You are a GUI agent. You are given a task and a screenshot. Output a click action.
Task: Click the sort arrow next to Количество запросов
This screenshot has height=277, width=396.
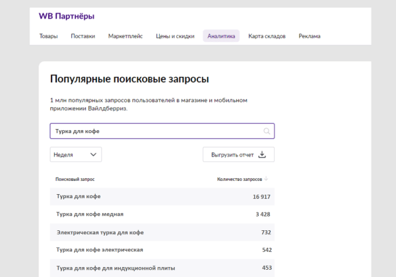pyautogui.click(x=267, y=179)
